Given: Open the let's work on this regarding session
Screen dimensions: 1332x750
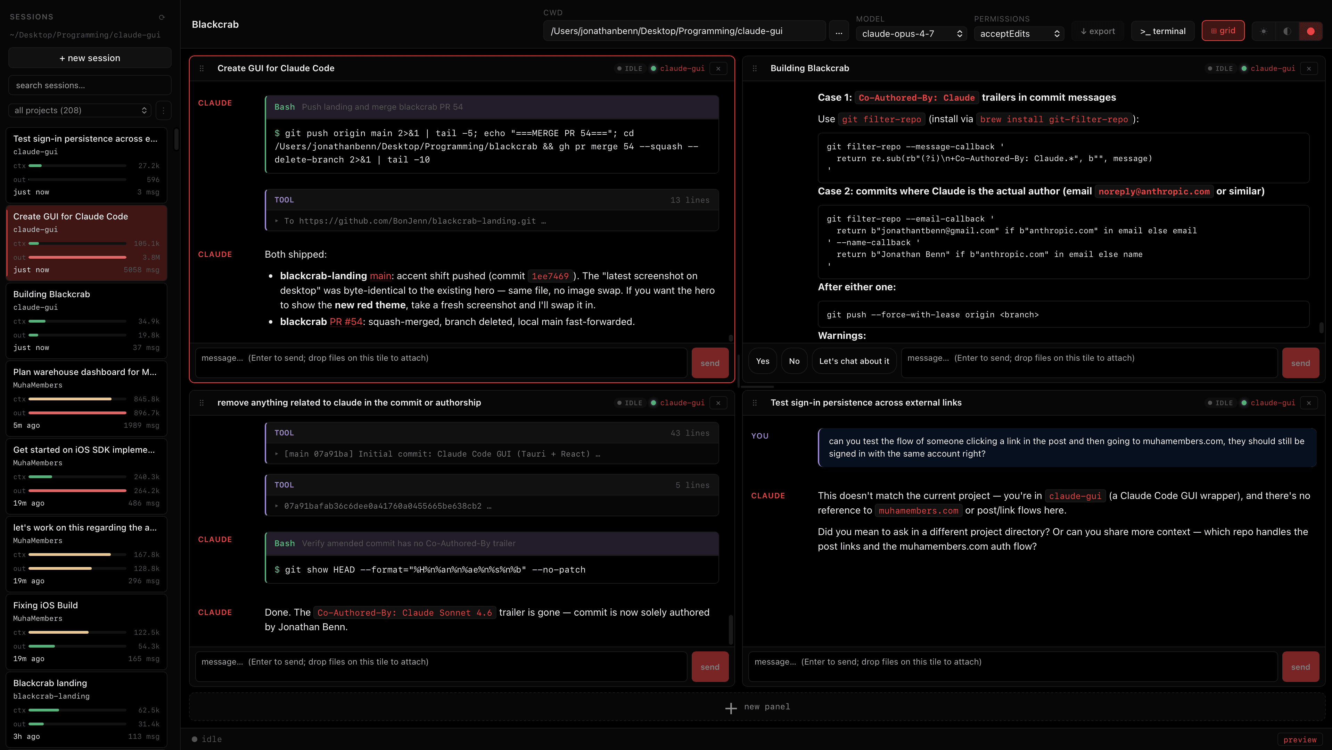Looking at the screenshot, I should click(x=87, y=553).
